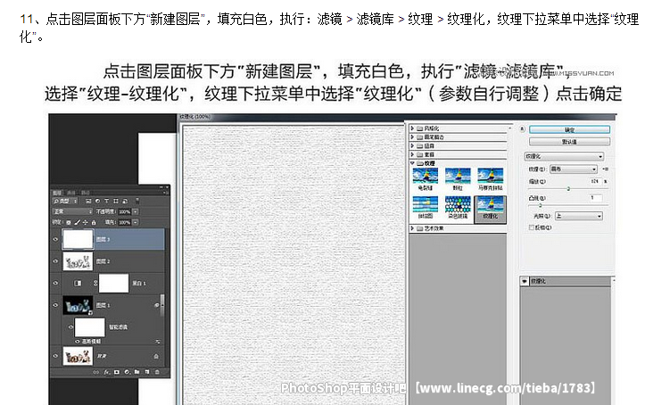Open the fill slider arrow

point(136,222)
